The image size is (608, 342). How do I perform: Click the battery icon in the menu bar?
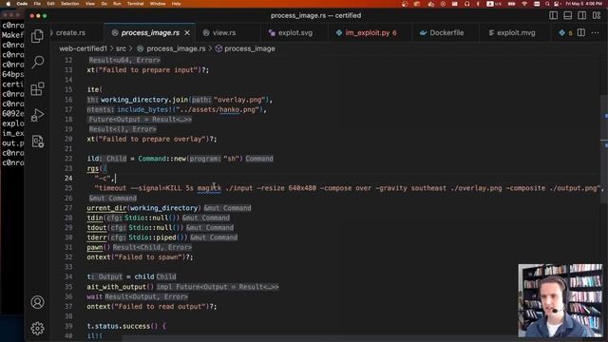click(x=511, y=4)
